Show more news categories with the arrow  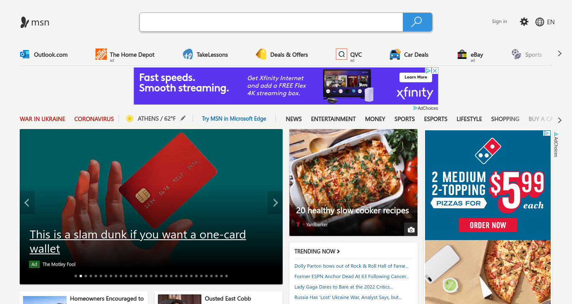[x=559, y=120]
